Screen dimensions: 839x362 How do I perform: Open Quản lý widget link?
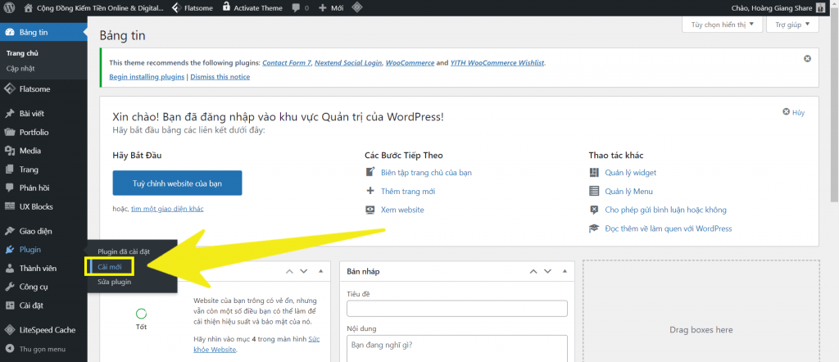[630, 173]
